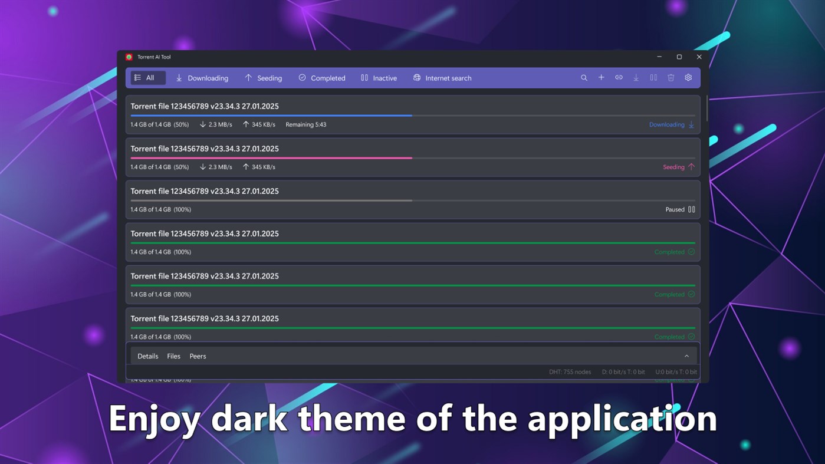The height and width of the screenshot is (464, 825).
Task: Click the Remaining 5:43 text
Action: [305, 125]
